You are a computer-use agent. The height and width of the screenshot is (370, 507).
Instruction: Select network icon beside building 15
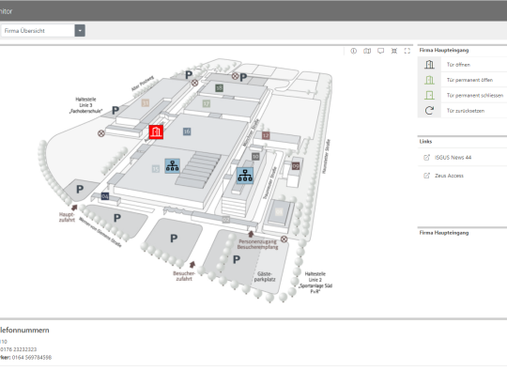[173, 166]
